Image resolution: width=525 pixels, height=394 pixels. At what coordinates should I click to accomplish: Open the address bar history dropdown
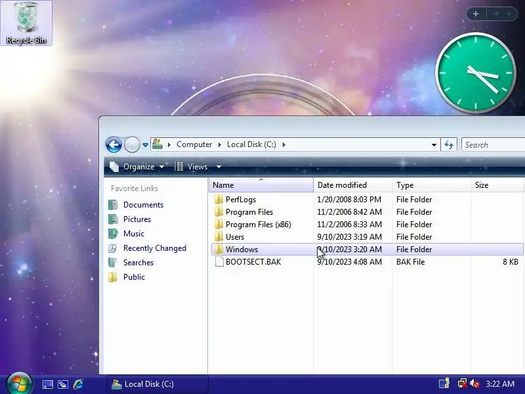[x=434, y=145]
